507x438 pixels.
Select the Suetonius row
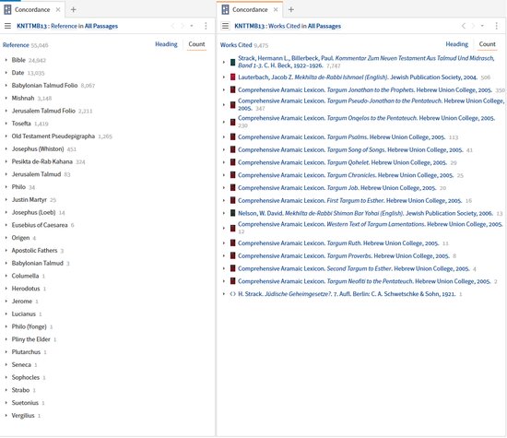[28, 403]
